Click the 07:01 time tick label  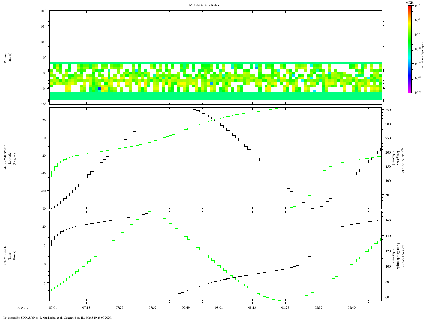click(53, 308)
